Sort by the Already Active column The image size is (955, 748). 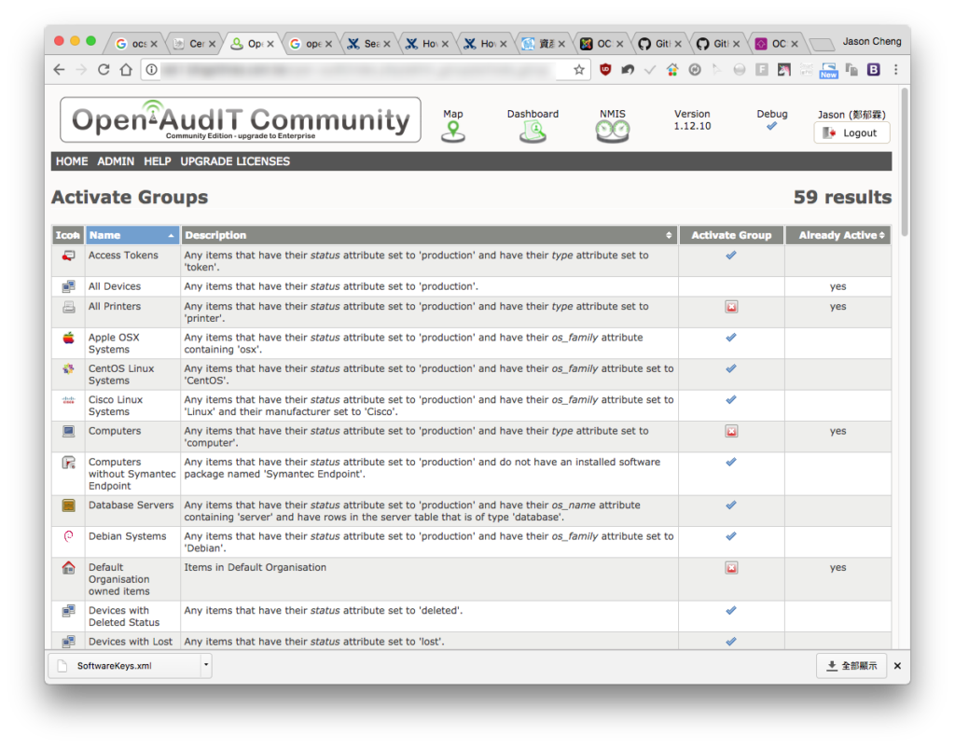point(838,235)
